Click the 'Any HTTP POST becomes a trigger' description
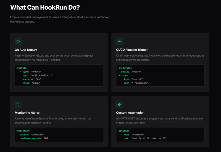Viewport: 221px width, 152px height. coord(159,121)
